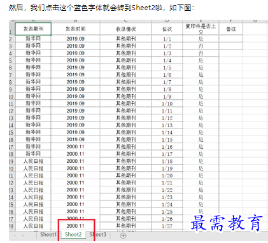This screenshot has height=243, width=268.
Task: Select row header 5
Action: [11, 60]
